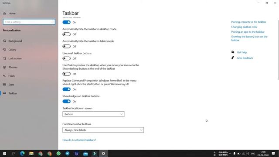Screen dimensions: 279x157
Task: Open Telegram from taskbar
Action: pos(68,154)
